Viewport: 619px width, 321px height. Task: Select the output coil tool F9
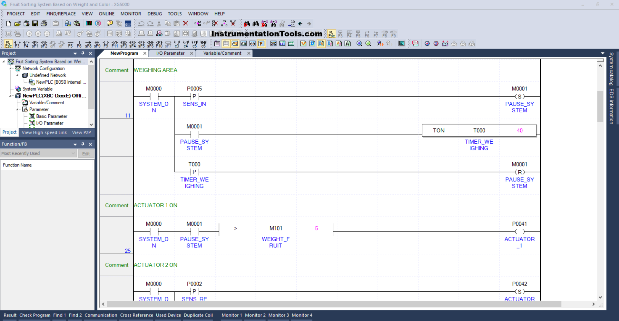coord(106,43)
